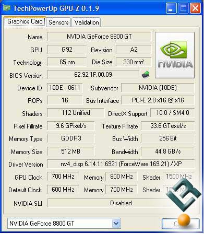Close the GPU-Z window
Screen dimensions: 204x234
(195, 8)
